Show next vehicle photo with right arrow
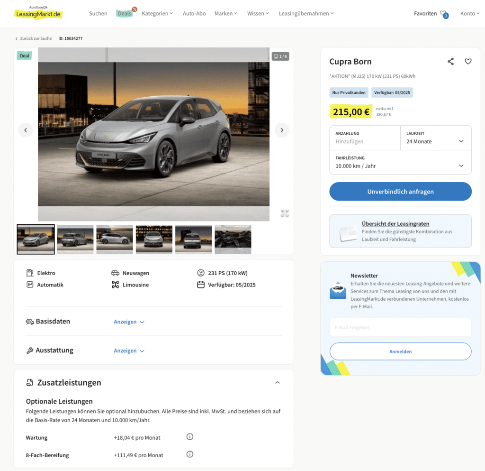The height and width of the screenshot is (471, 485). coord(282,130)
